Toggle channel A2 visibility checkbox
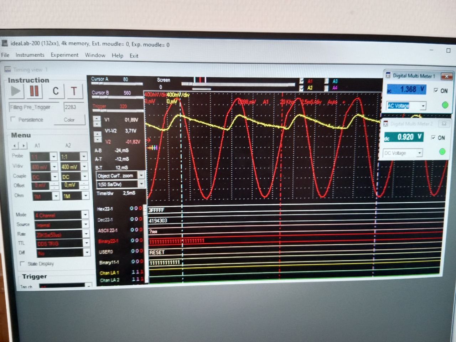Image resolution: width=456 pixels, height=342 pixels. point(302,88)
